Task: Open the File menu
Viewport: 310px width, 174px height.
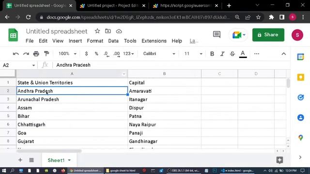Action: (x=30, y=41)
